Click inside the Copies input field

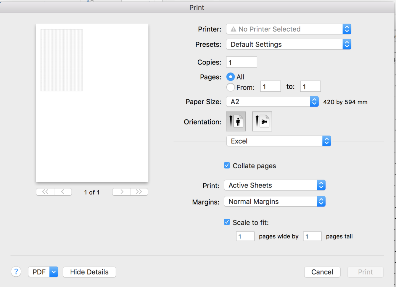(241, 62)
